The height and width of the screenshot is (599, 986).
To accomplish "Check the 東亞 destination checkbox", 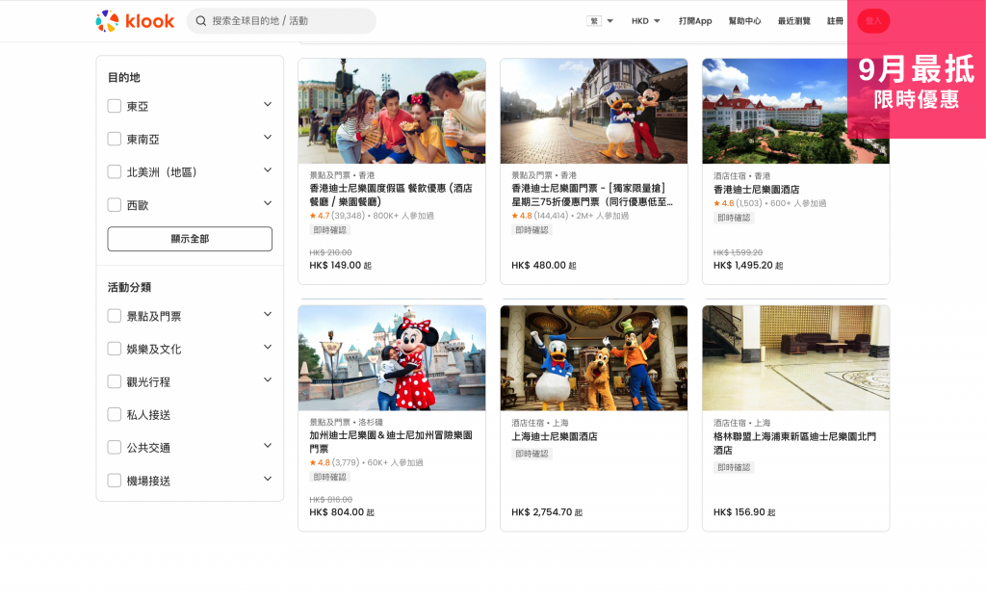I will pos(114,105).
